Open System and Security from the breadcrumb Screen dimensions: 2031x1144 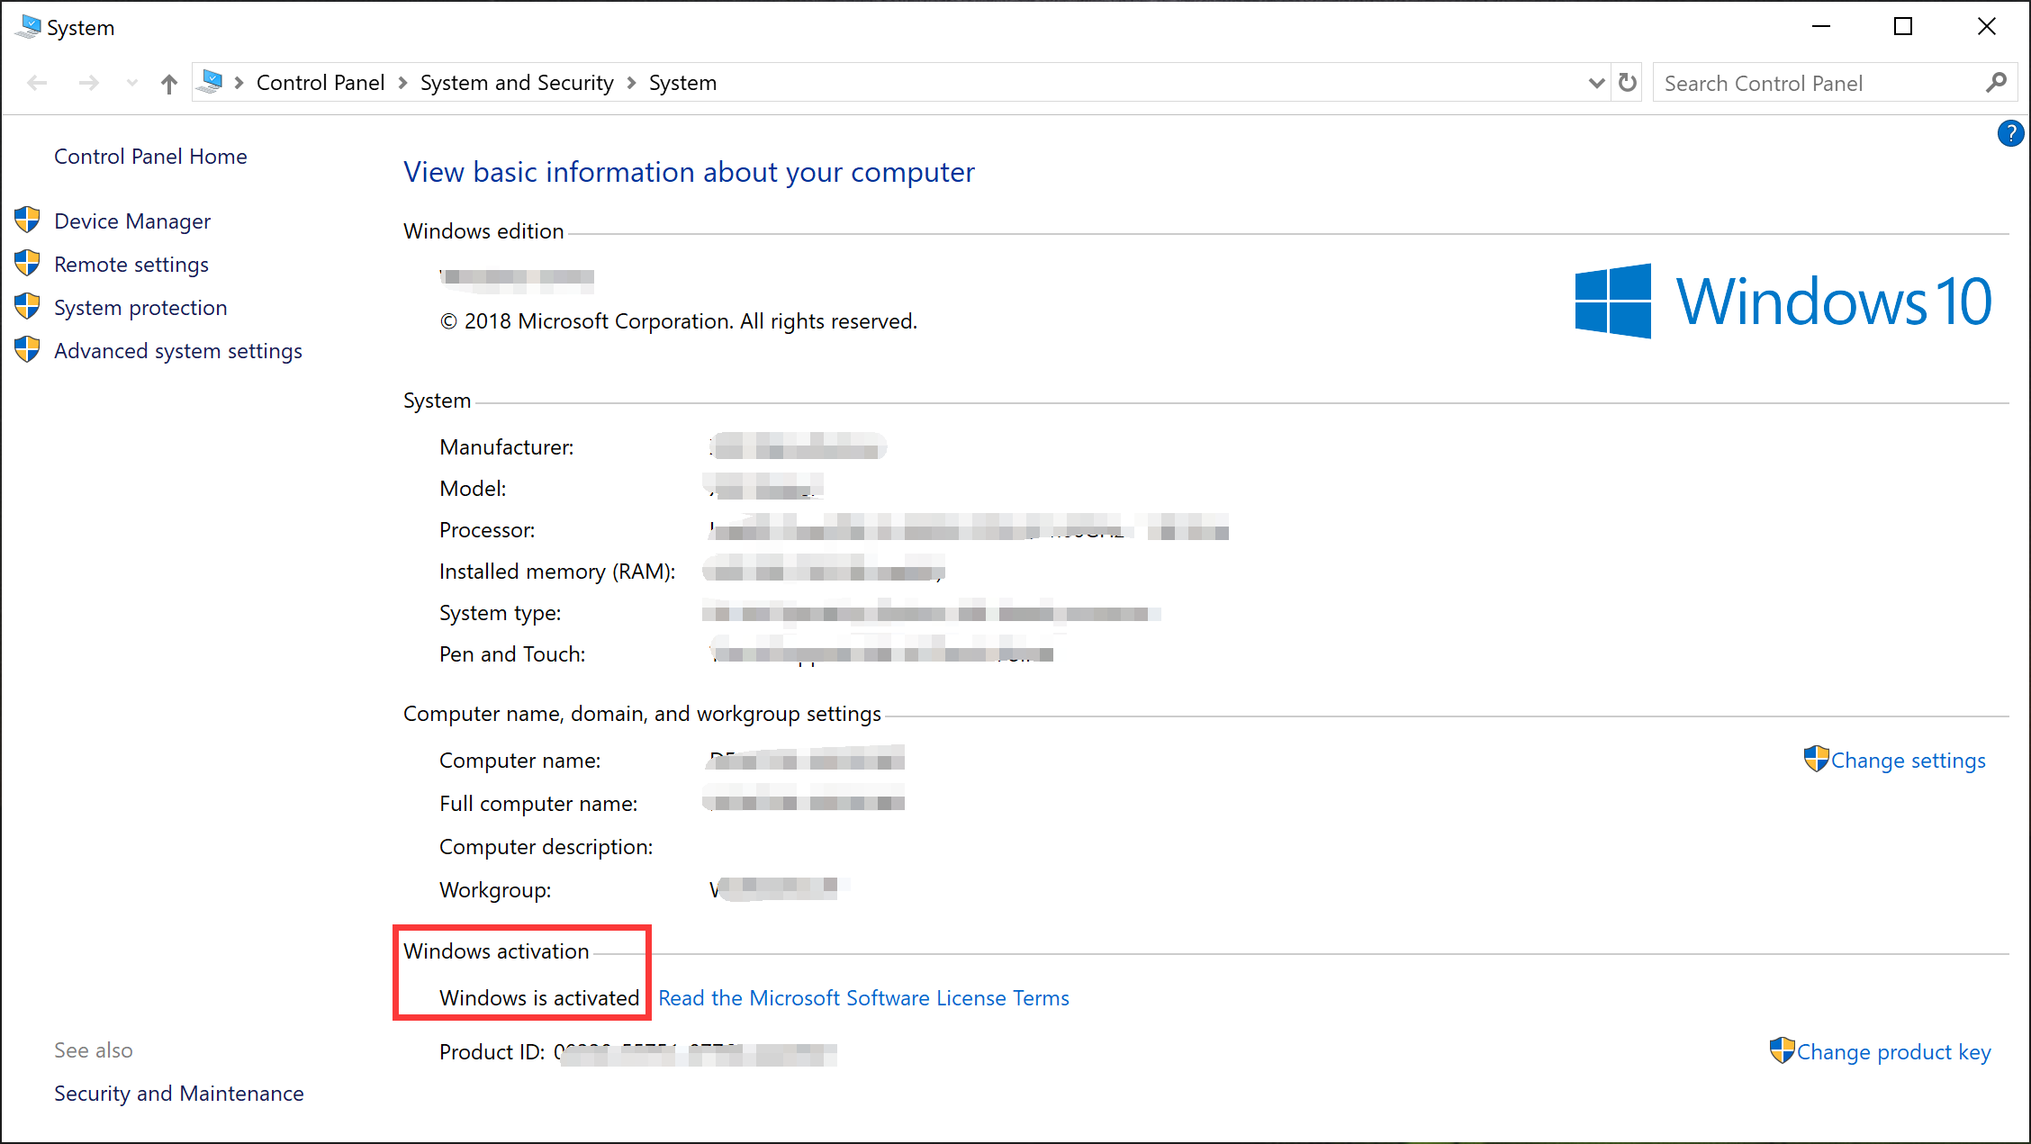click(517, 82)
